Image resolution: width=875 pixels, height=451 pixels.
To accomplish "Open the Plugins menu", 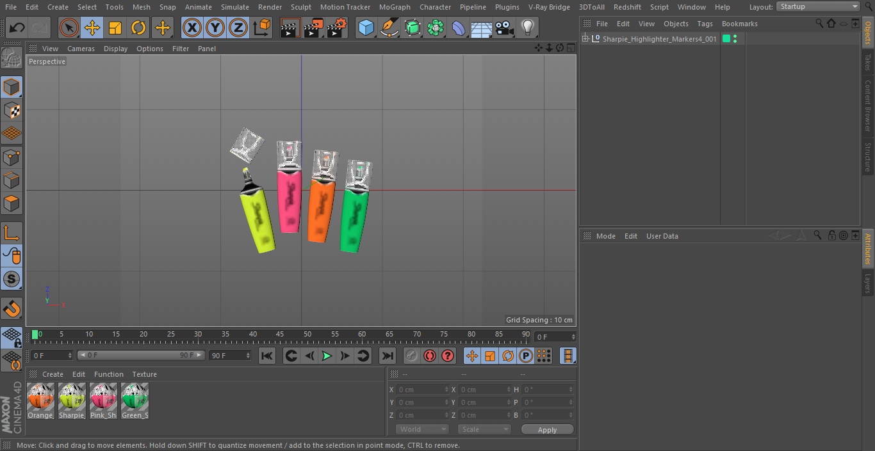I will click(x=507, y=7).
